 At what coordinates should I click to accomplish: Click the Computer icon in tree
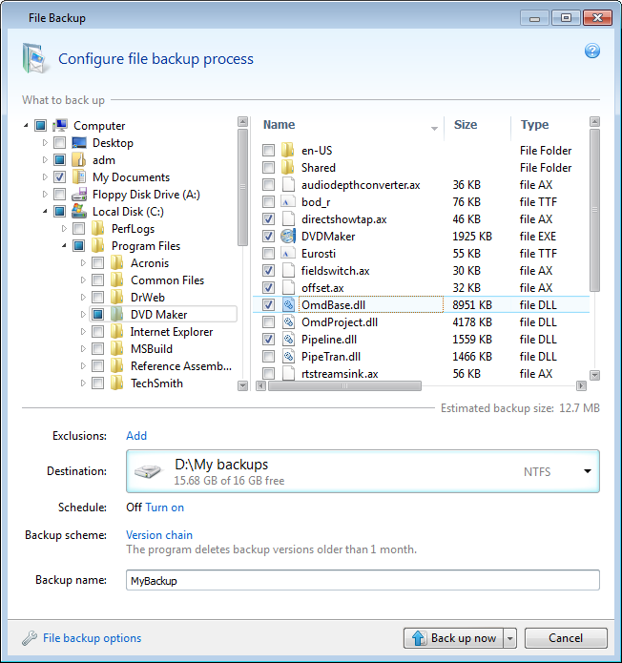(60, 125)
